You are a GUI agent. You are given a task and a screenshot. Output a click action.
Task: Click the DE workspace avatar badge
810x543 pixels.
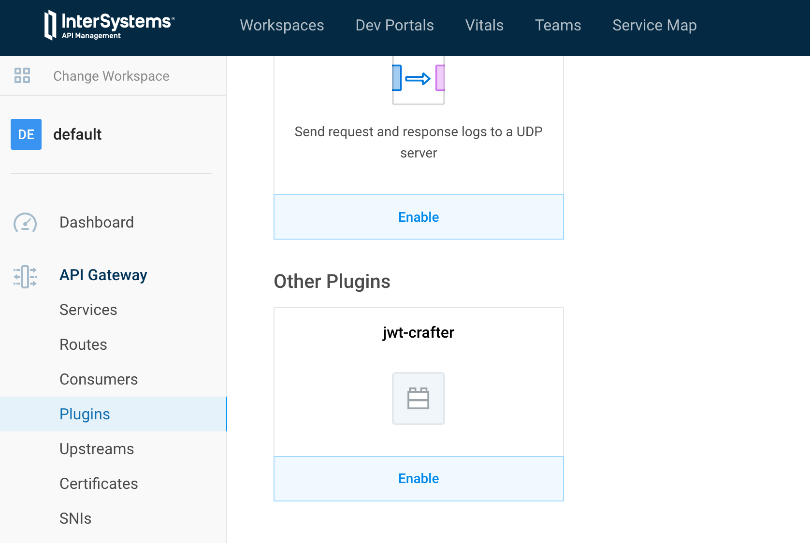click(x=26, y=134)
